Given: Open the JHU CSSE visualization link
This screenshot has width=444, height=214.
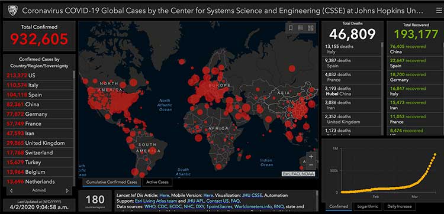Looking at the screenshot, I should [252, 195].
